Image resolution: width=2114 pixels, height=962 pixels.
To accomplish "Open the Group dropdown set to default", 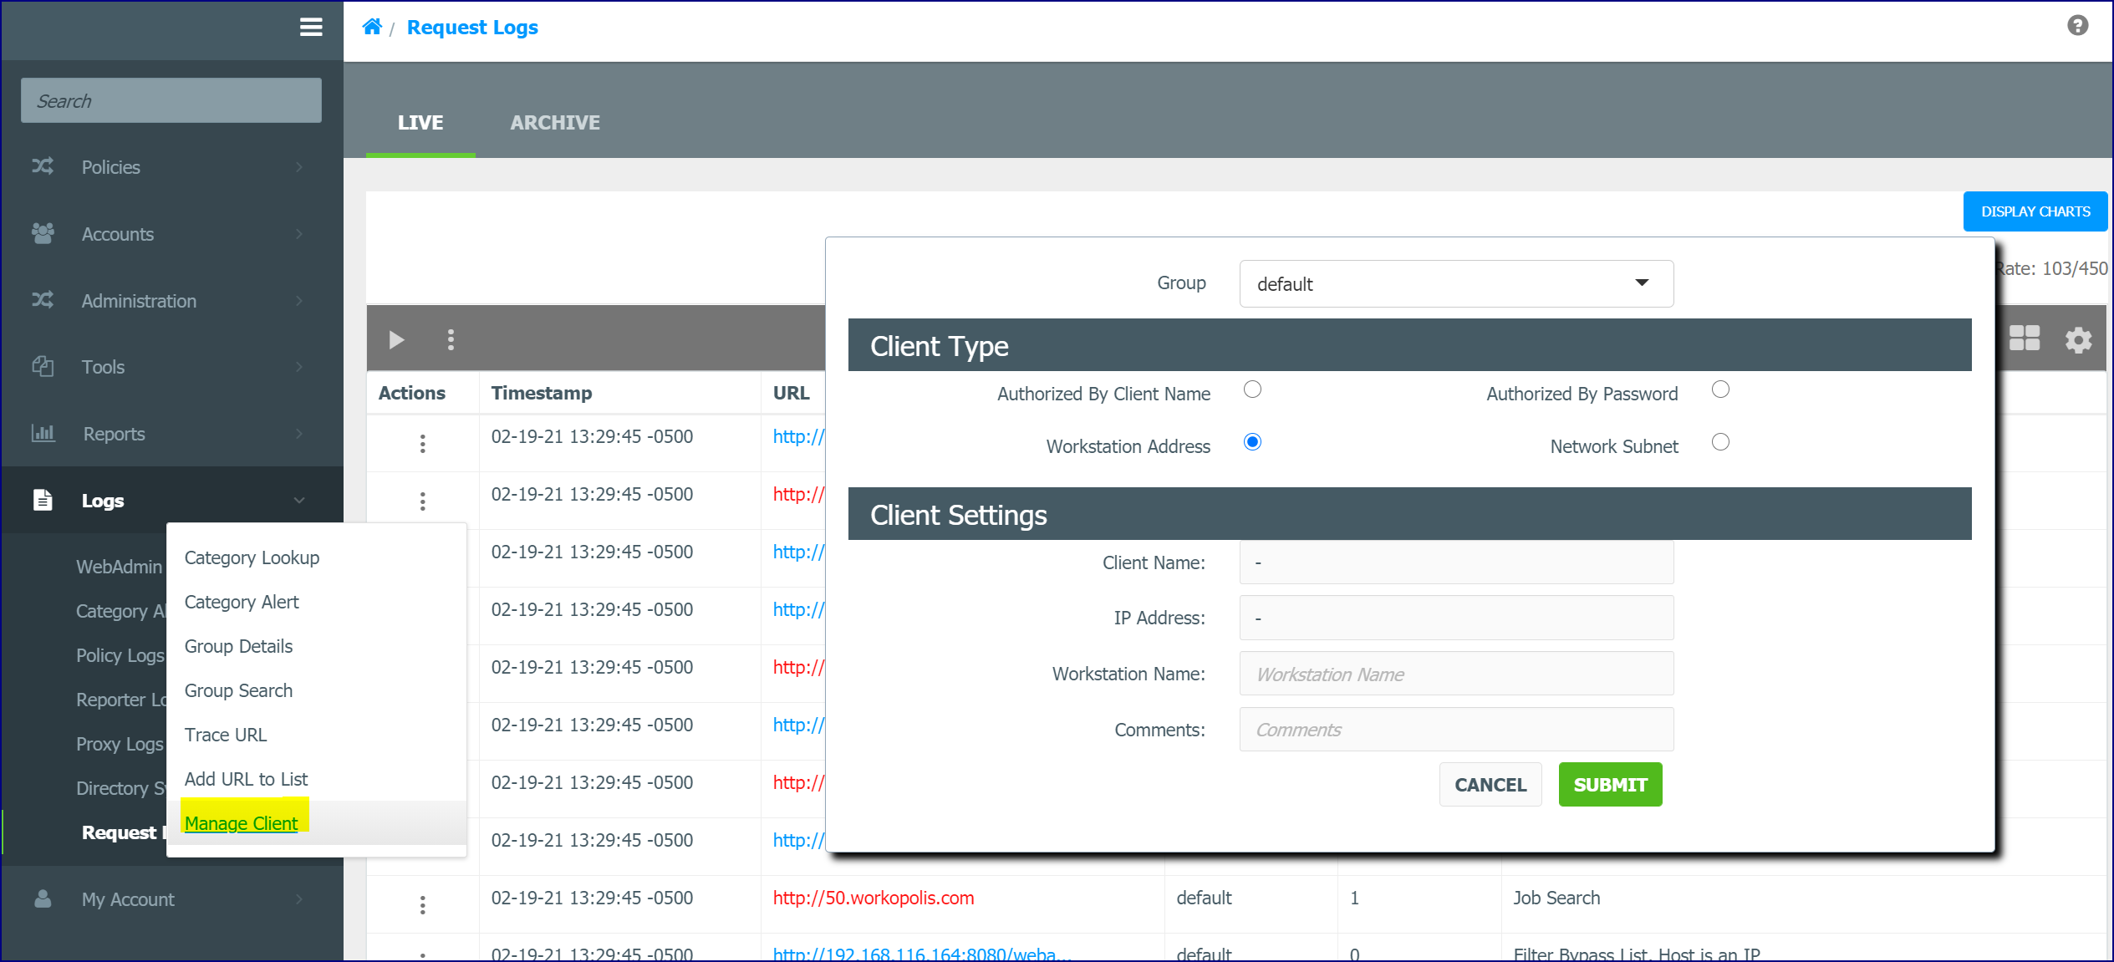I will coord(1456,284).
